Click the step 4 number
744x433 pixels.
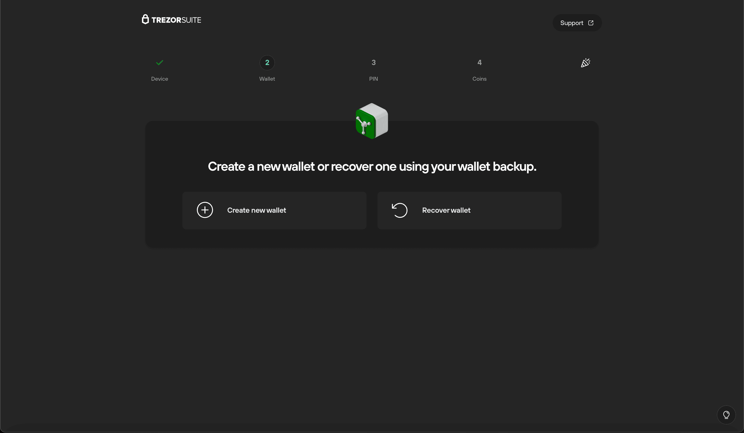[x=479, y=62]
